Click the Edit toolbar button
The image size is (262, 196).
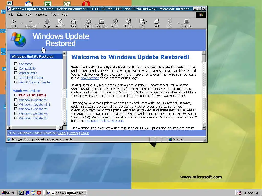tap(170, 23)
